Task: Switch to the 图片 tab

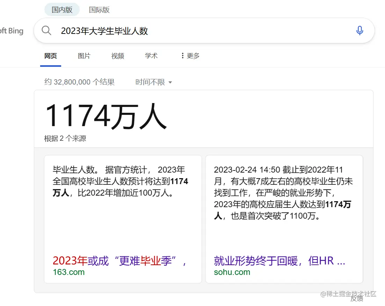Action: pos(84,56)
